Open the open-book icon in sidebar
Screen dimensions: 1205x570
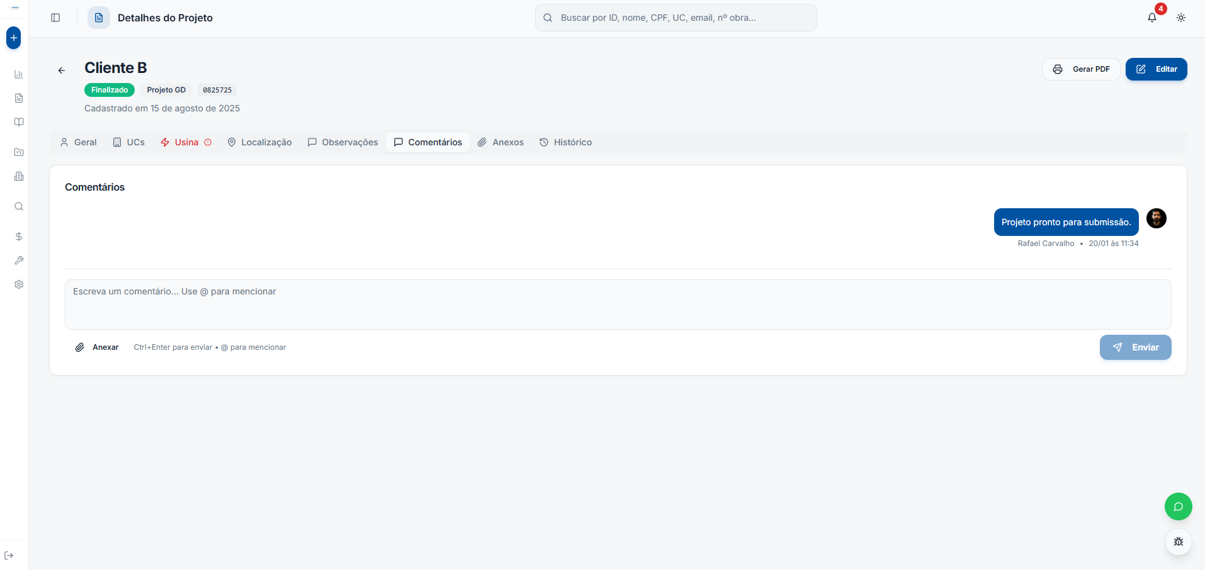(x=19, y=122)
